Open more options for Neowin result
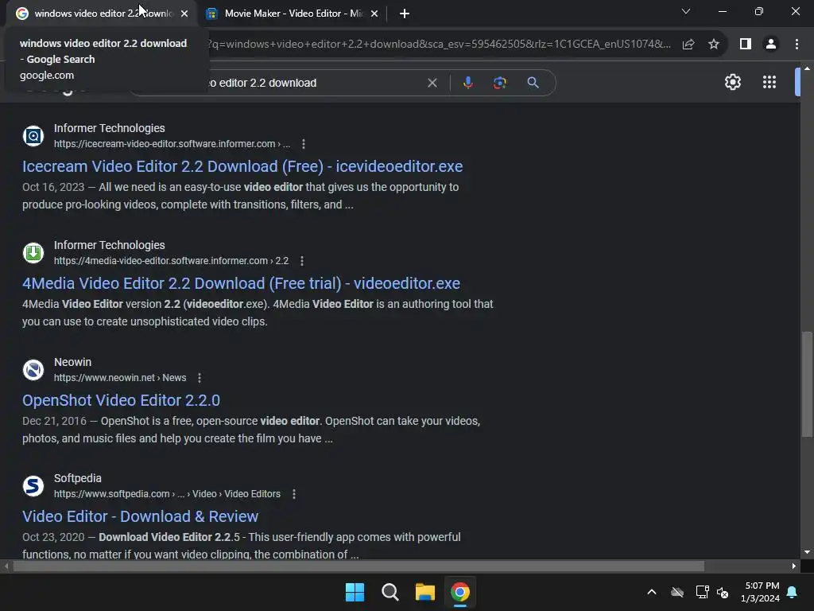 coord(200,378)
